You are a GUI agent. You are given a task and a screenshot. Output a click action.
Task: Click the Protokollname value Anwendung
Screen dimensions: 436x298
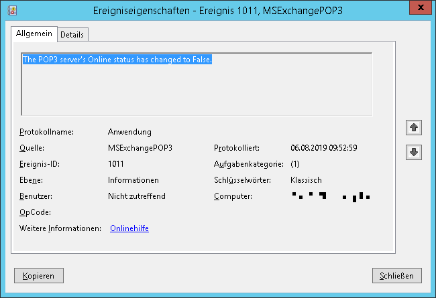pos(129,132)
